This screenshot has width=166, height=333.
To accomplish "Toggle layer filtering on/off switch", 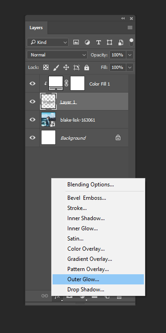I will point(131,42).
